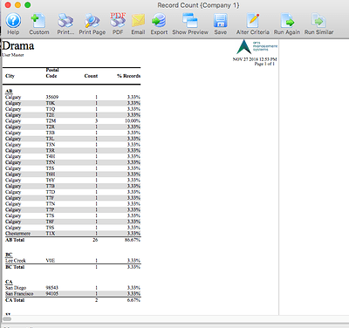Click the 6.67% CA total value
Image resolution: width=349 pixels, height=328 pixels.
133,300
